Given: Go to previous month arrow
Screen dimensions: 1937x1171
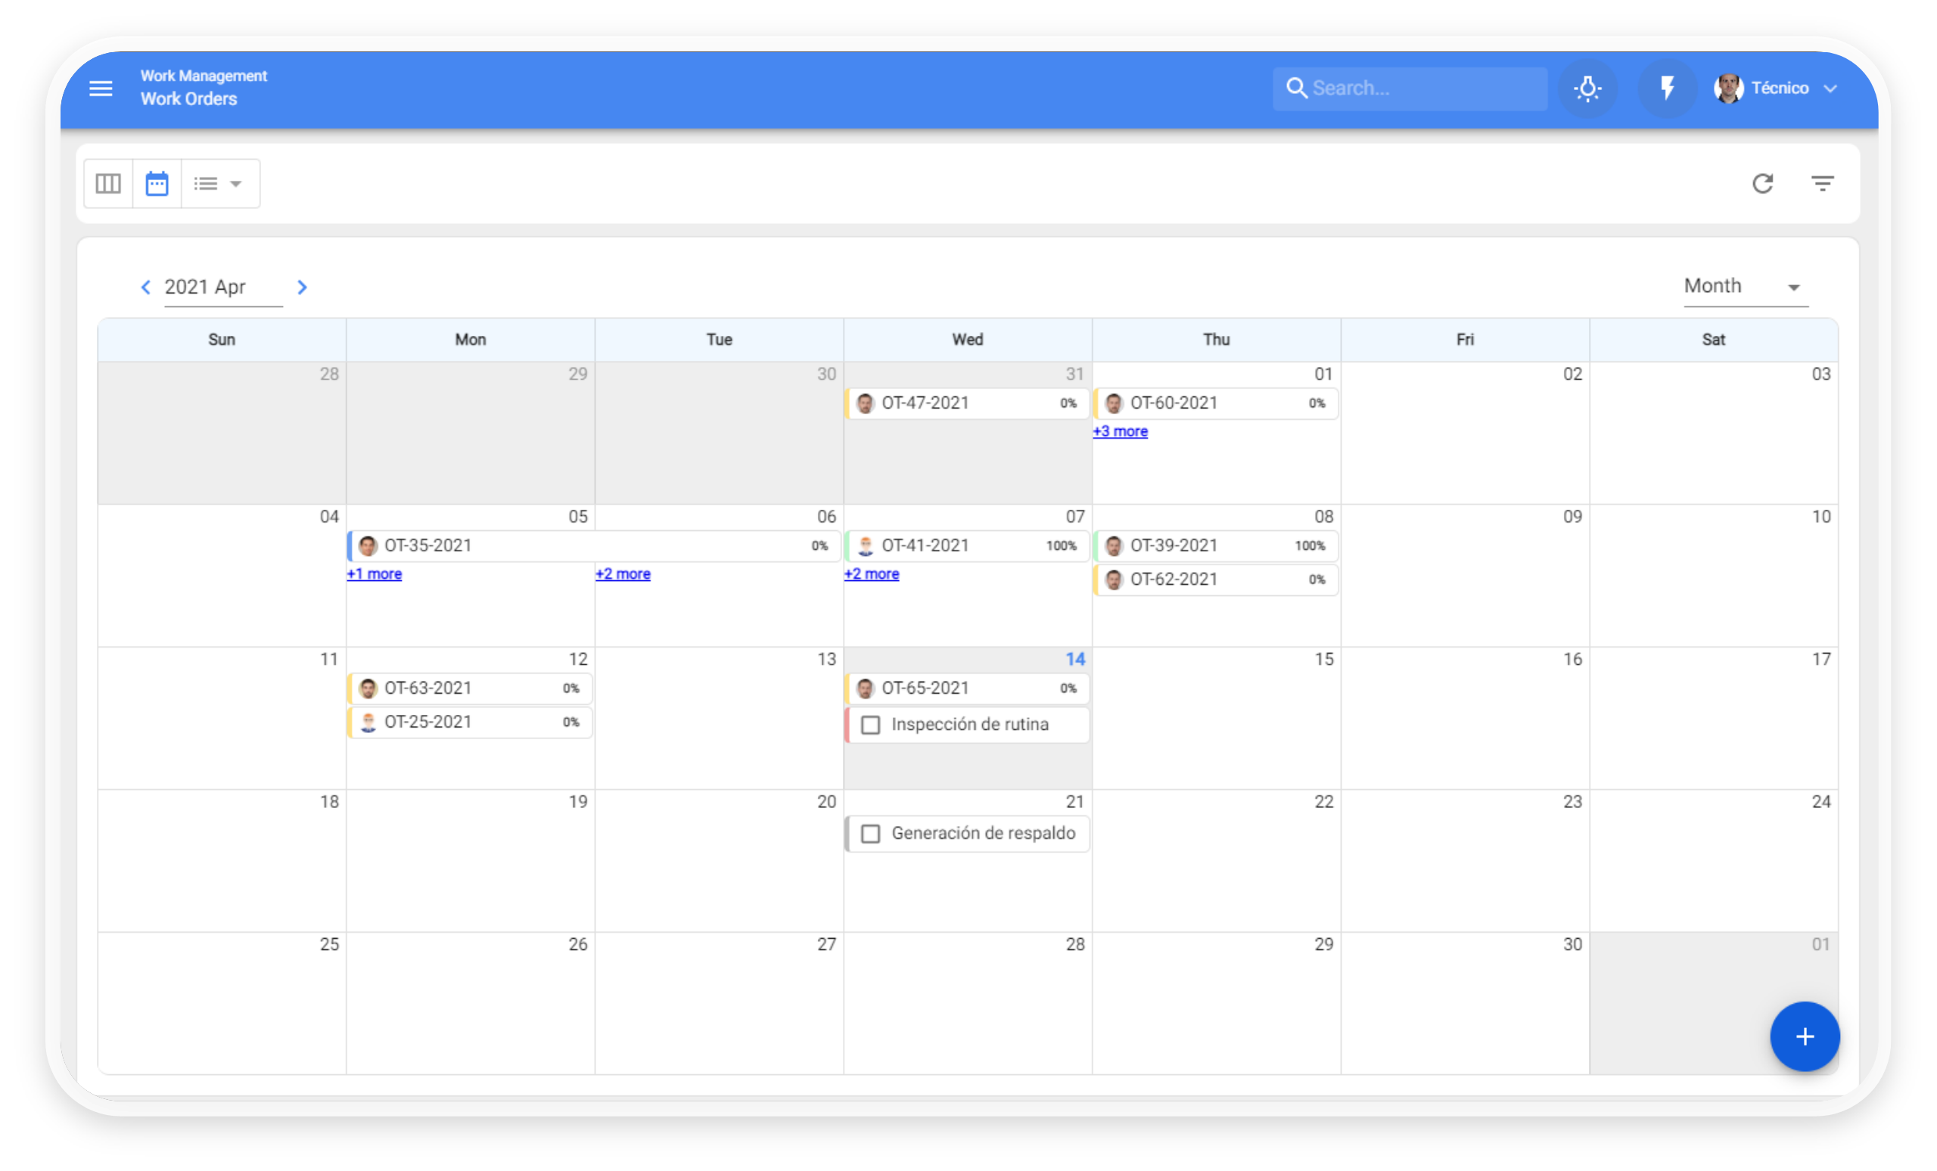Looking at the screenshot, I should coord(145,287).
